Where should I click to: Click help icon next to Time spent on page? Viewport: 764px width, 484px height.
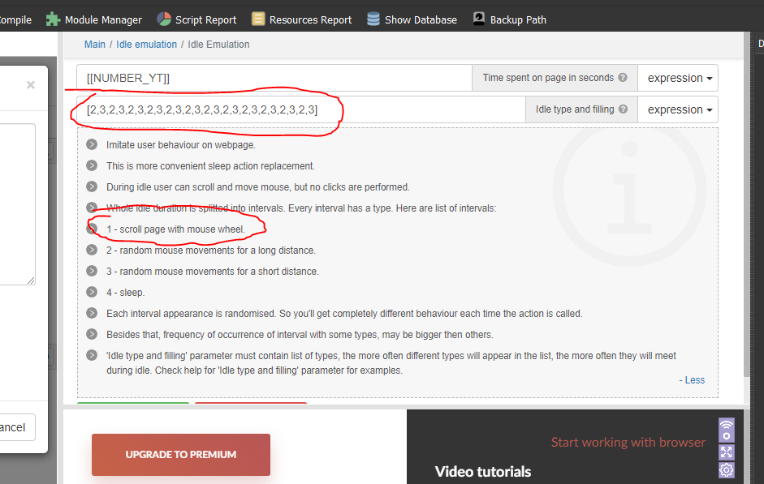[623, 78]
